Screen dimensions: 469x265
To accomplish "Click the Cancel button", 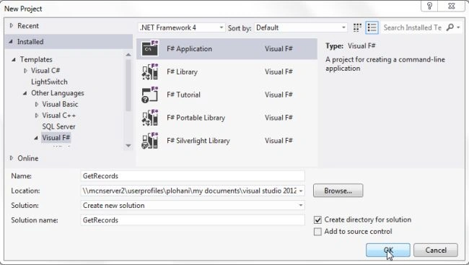I will (x=436, y=250).
